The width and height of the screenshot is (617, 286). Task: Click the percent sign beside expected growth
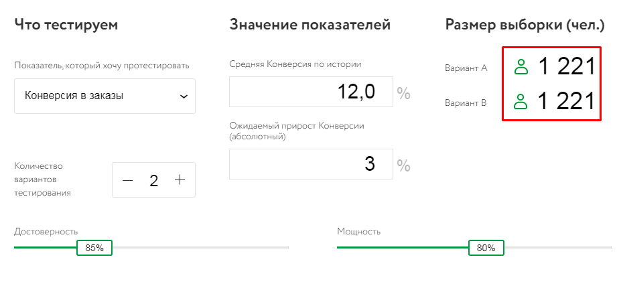tap(403, 165)
